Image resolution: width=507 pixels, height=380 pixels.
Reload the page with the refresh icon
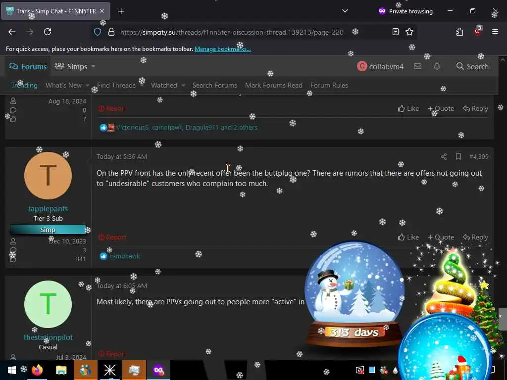click(x=48, y=32)
